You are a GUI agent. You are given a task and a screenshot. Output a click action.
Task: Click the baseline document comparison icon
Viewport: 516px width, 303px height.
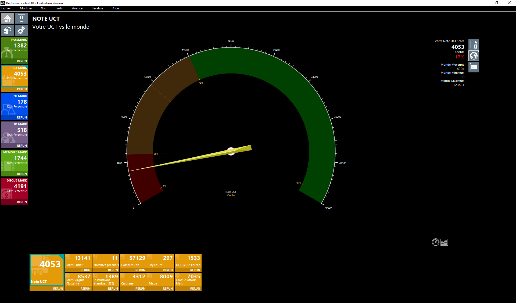(474, 45)
